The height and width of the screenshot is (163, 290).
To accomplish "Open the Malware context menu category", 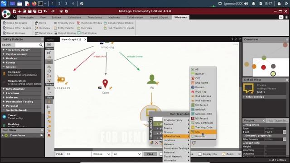I will pos(176,144).
